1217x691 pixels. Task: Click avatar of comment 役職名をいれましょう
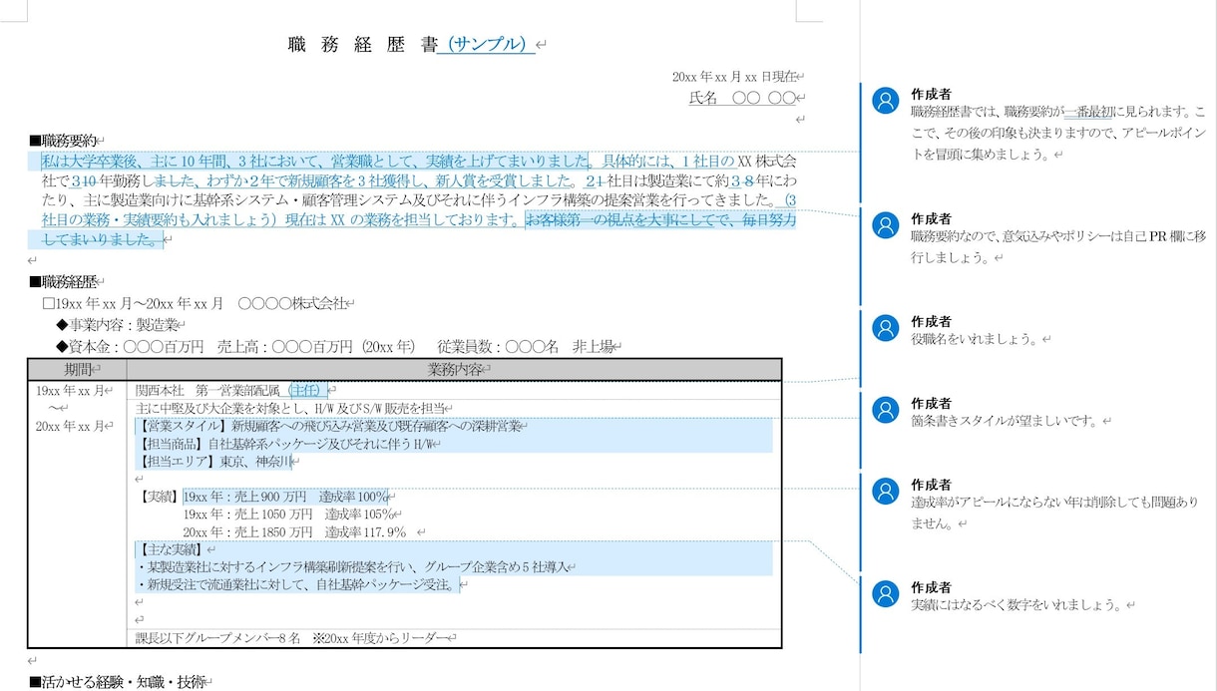(885, 328)
